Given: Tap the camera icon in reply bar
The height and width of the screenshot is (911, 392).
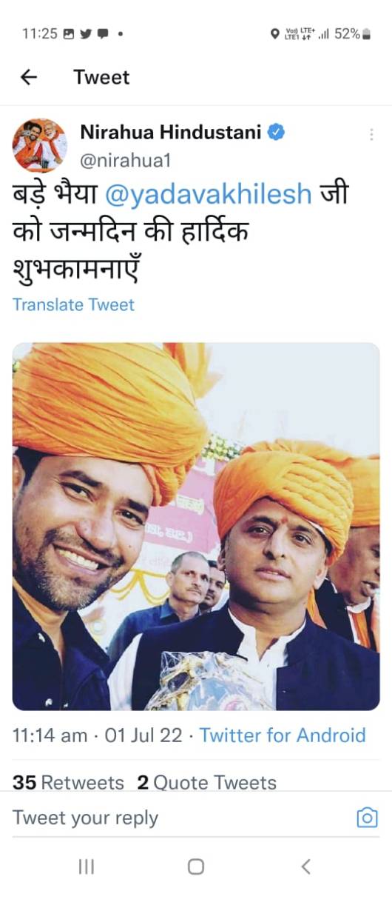Looking at the screenshot, I should pos(367,818).
